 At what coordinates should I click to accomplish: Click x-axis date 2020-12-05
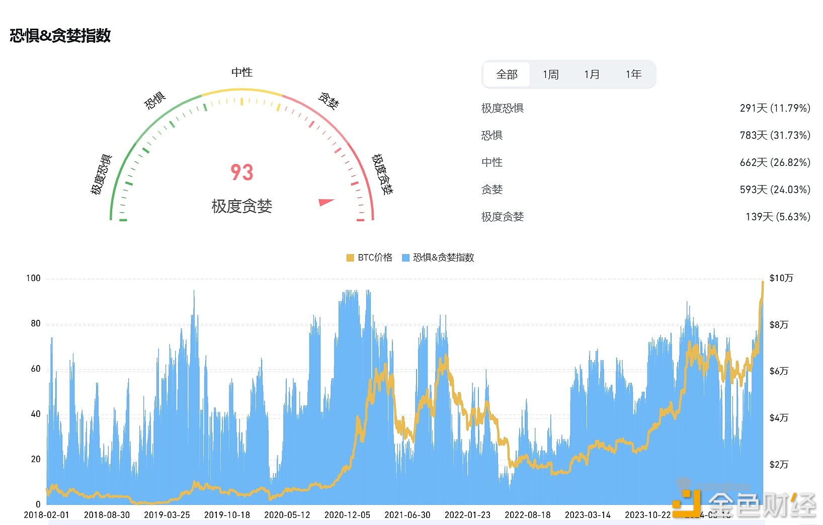(347, 515)
